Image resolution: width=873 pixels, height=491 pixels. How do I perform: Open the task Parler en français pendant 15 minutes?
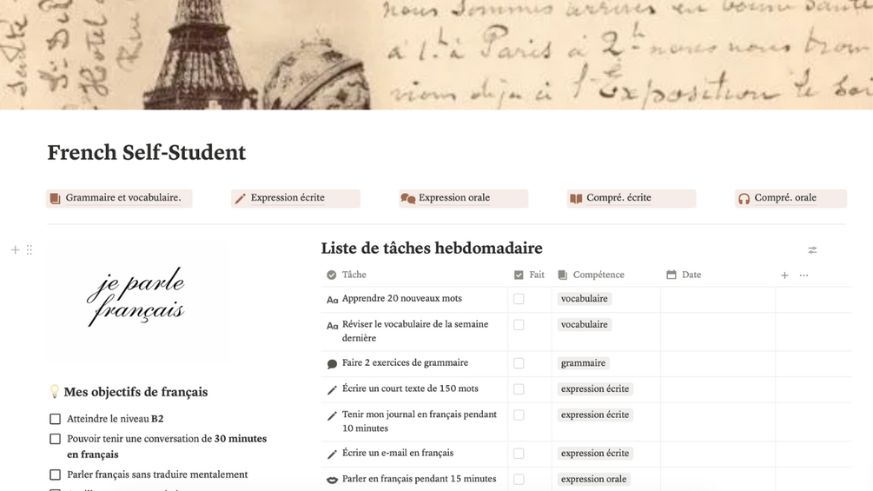coord(420,478)
